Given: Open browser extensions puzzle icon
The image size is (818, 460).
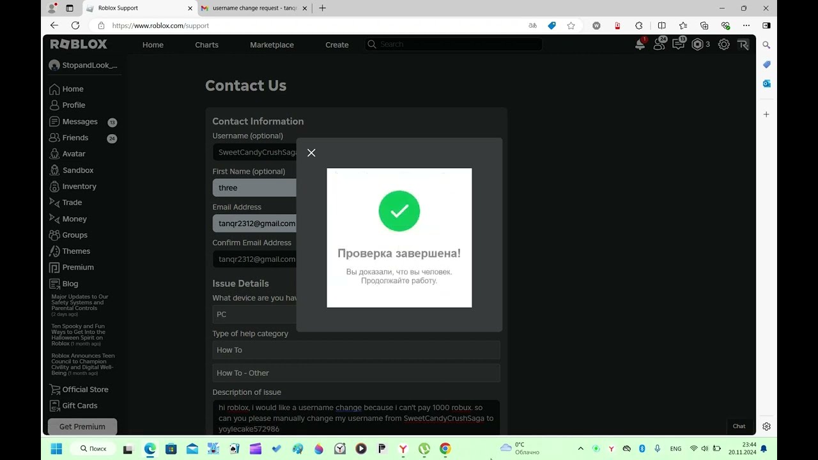Looking at the screenshot, I should (638, 26).
